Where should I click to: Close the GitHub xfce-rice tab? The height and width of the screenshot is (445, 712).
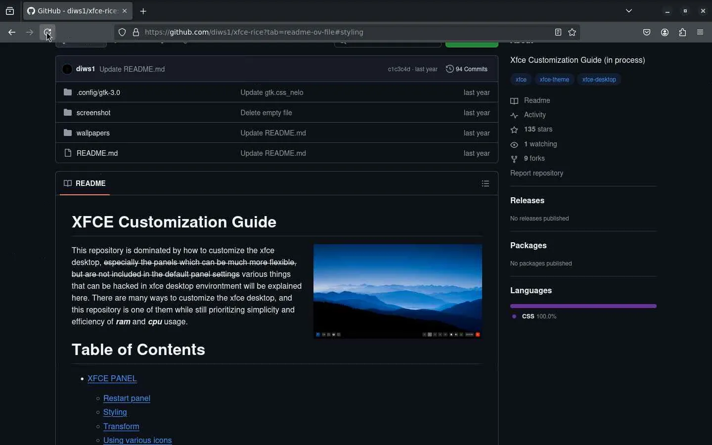coord(125,11)
